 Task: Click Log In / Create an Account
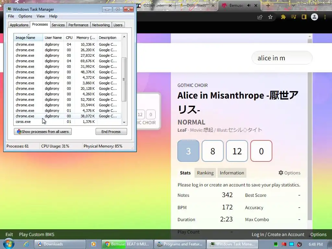(278, 234)
